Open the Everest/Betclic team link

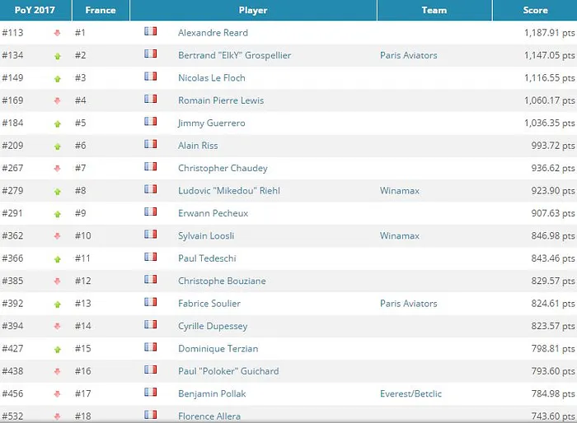pyautogui.click(x=410, y=394)
